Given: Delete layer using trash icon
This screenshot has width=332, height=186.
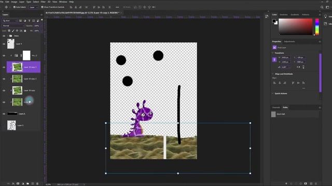Looking at the screenshot, I should tap(37, 184).
